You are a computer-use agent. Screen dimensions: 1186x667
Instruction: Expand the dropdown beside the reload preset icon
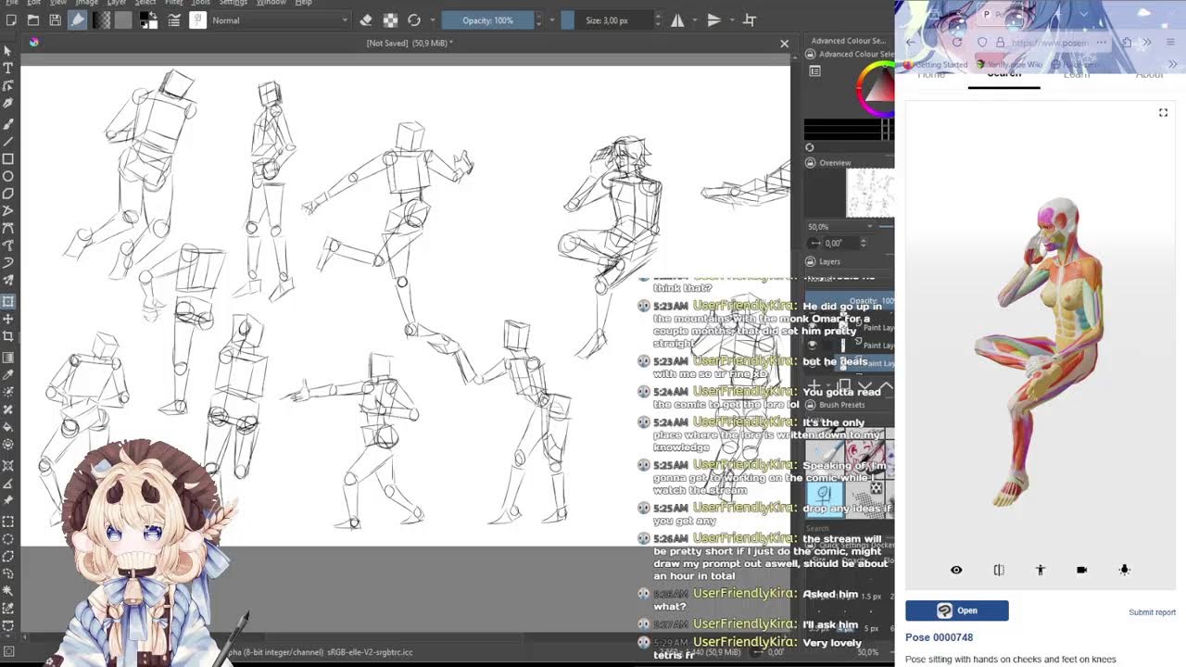point(433,20)
